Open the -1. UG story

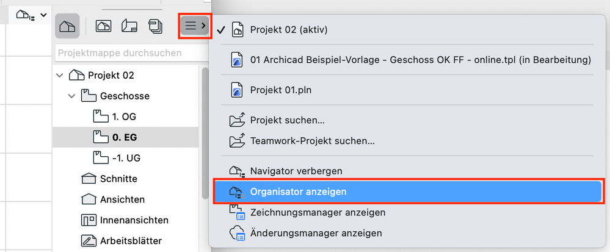[126, 158]
